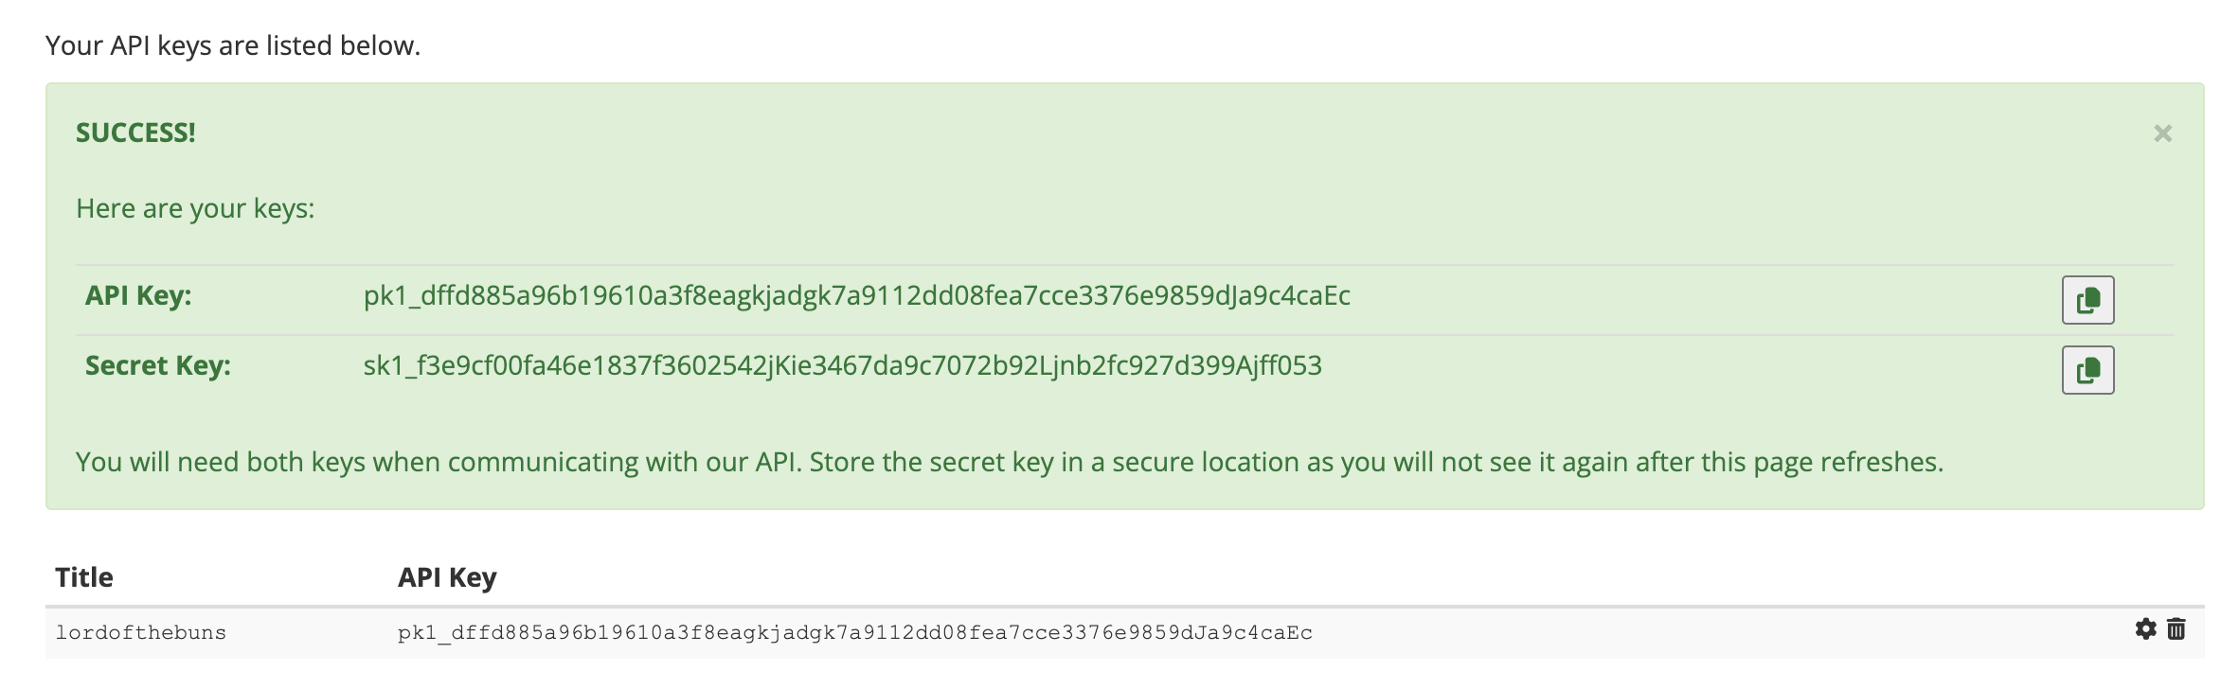Screen dimensions: 2239x689
Task: Click the SUCCESS! heading text
Action: [x=134, y=134]
